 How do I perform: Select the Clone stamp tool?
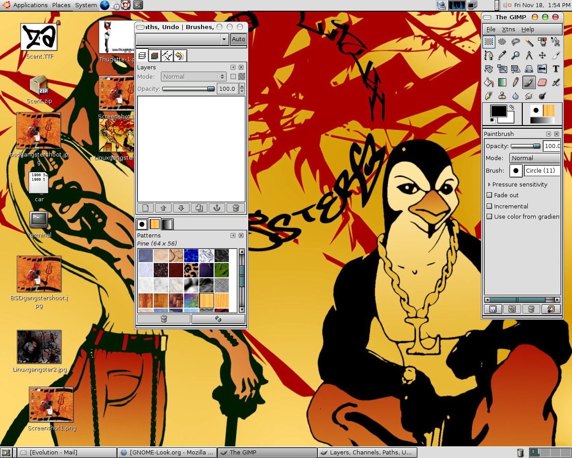point(502,96)
